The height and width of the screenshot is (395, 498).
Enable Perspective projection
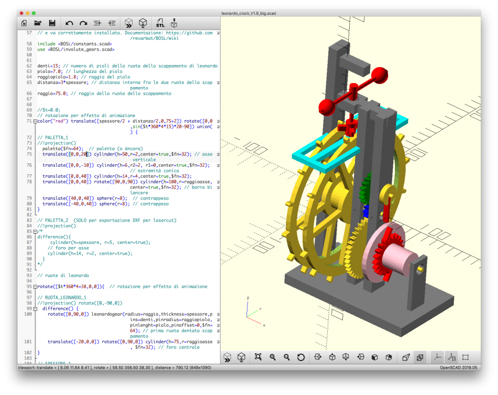tap(406, 357)
